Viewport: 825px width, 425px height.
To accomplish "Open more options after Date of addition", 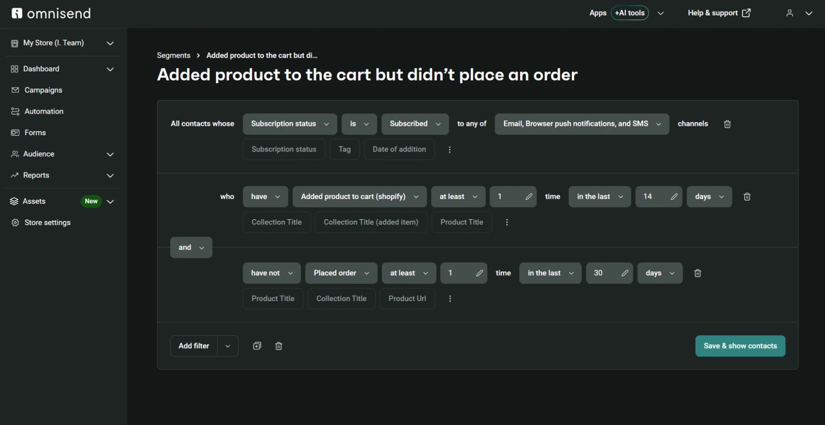I will coord(449,149).
